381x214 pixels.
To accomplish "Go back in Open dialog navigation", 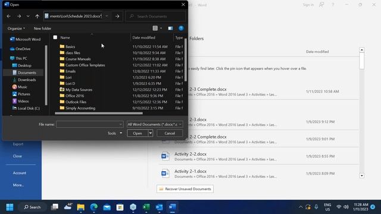I will tap(9, 16).
